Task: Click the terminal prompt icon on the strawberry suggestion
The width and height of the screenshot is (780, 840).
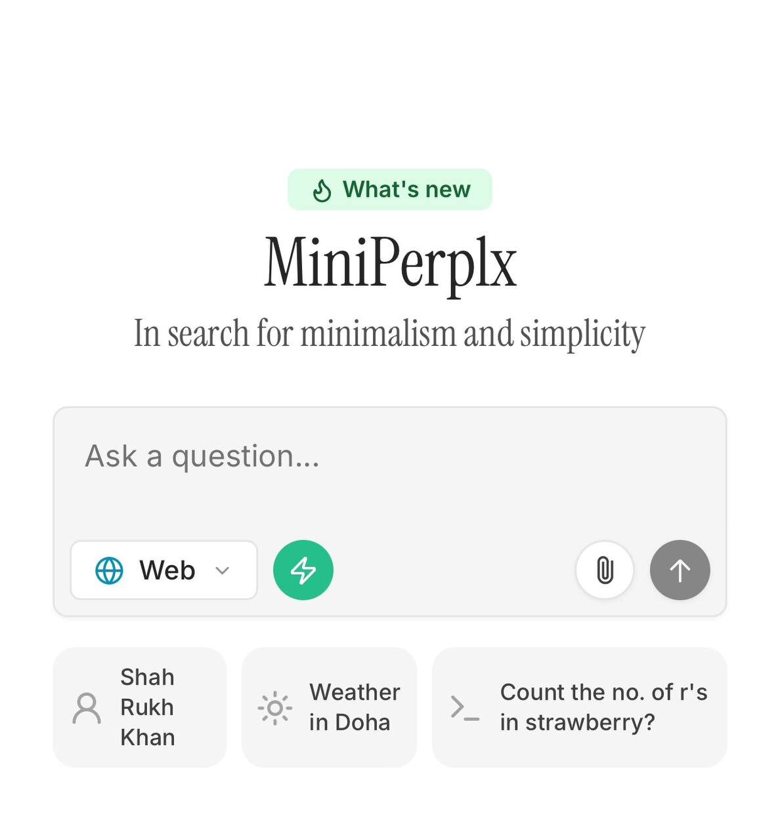Action: (465, 708)
